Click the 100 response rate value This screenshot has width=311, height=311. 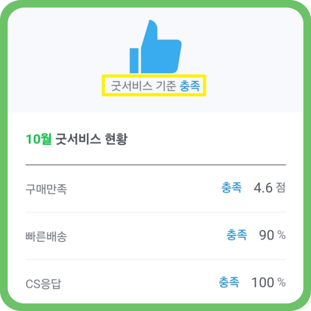[262, 283]
